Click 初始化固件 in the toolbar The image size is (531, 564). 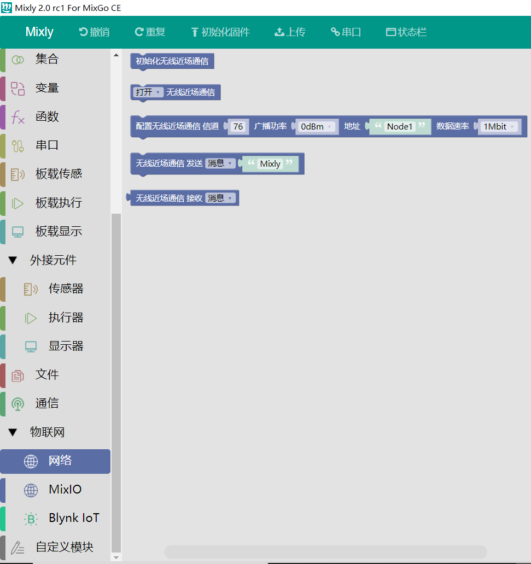(220, 32)
